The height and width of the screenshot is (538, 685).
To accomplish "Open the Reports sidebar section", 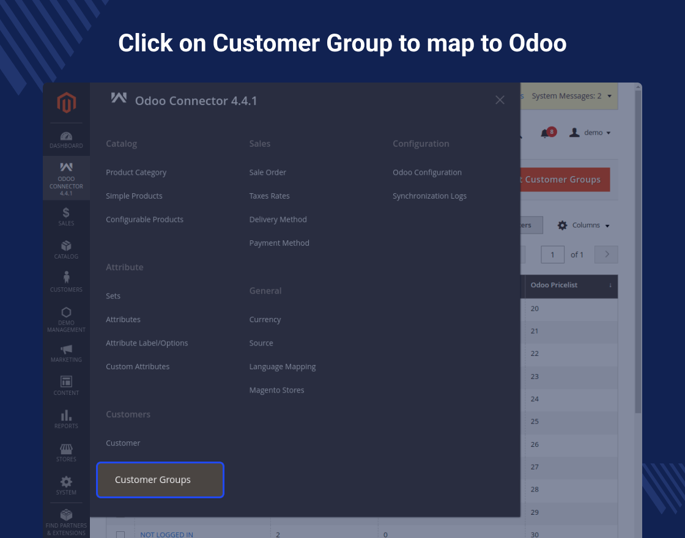I will point(67,419).
